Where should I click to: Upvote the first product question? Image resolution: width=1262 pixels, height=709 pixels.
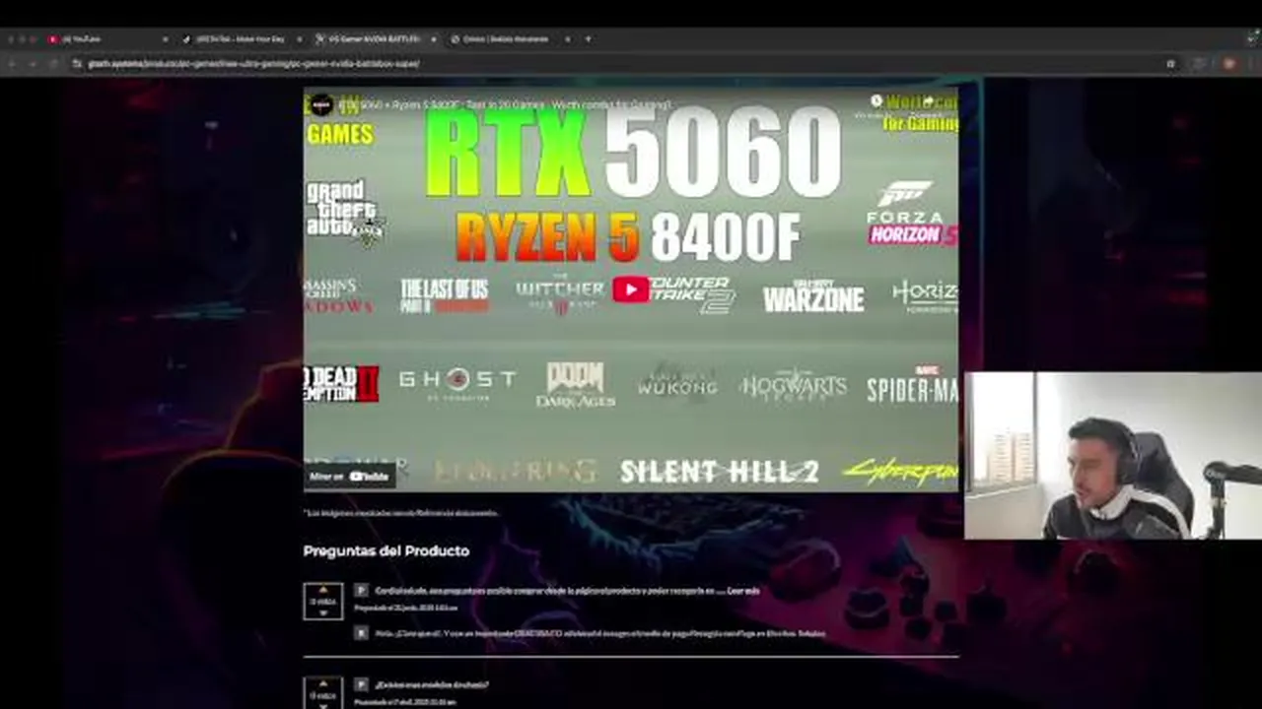point(323,591)
